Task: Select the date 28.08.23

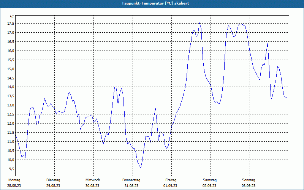Action: tap(14, 186)
